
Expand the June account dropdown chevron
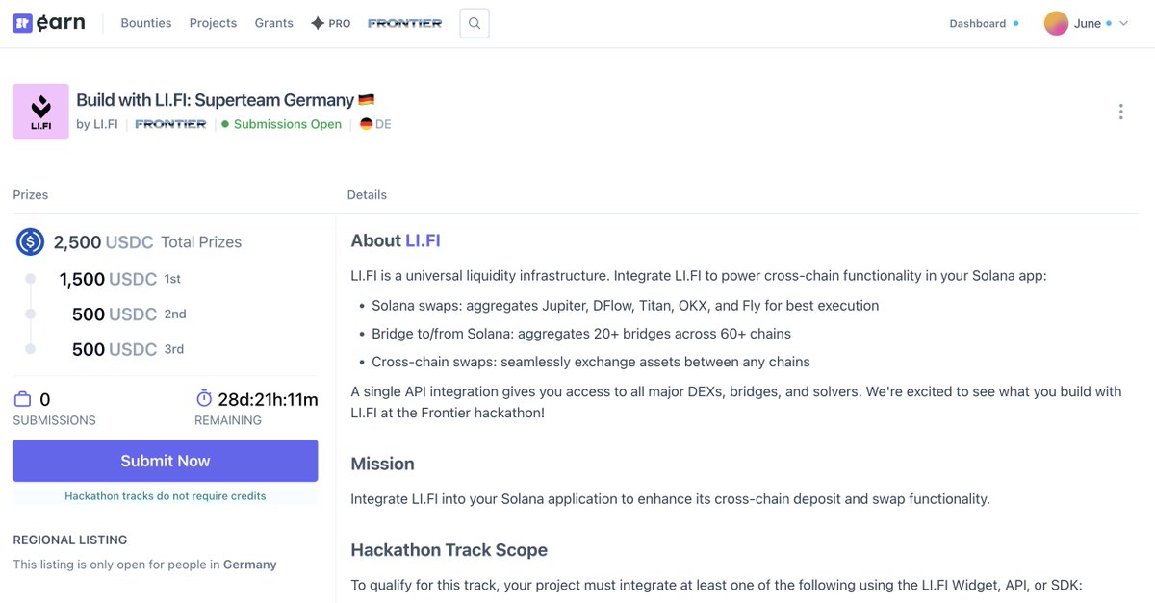[1122, 22]
